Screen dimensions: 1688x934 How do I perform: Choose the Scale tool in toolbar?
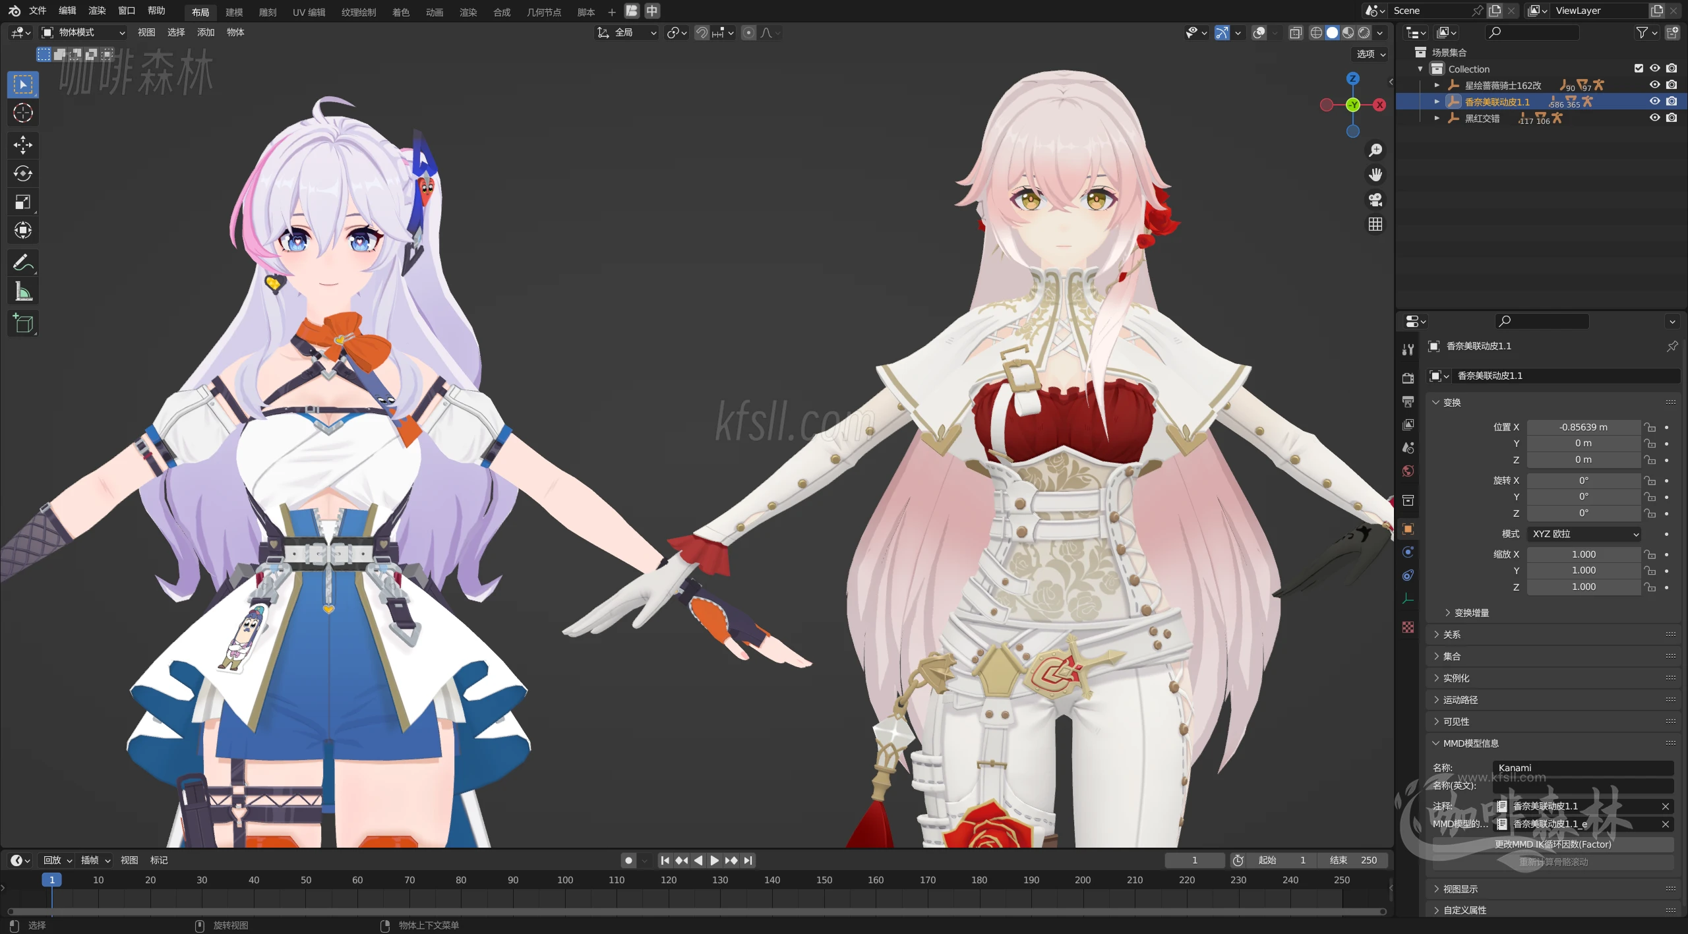(x=23, y=202)
